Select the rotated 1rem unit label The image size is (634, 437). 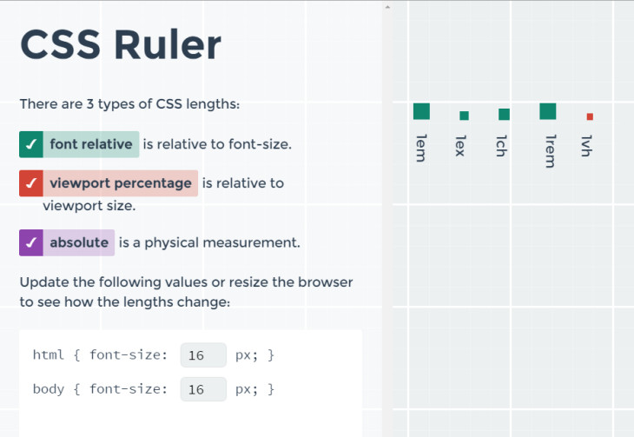click(549, 151)
